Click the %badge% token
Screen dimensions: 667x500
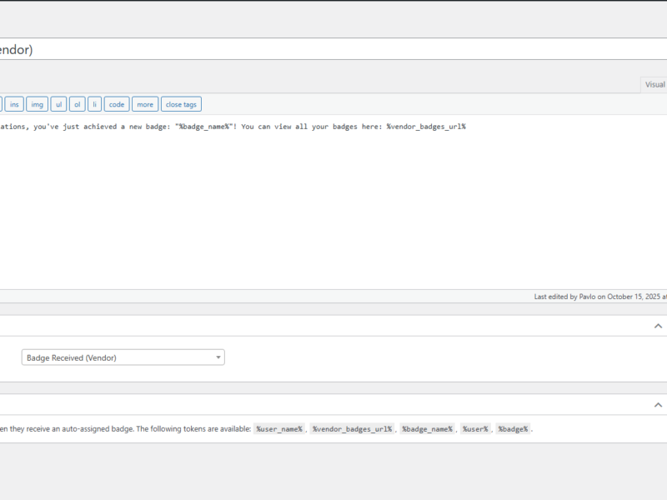513,429
